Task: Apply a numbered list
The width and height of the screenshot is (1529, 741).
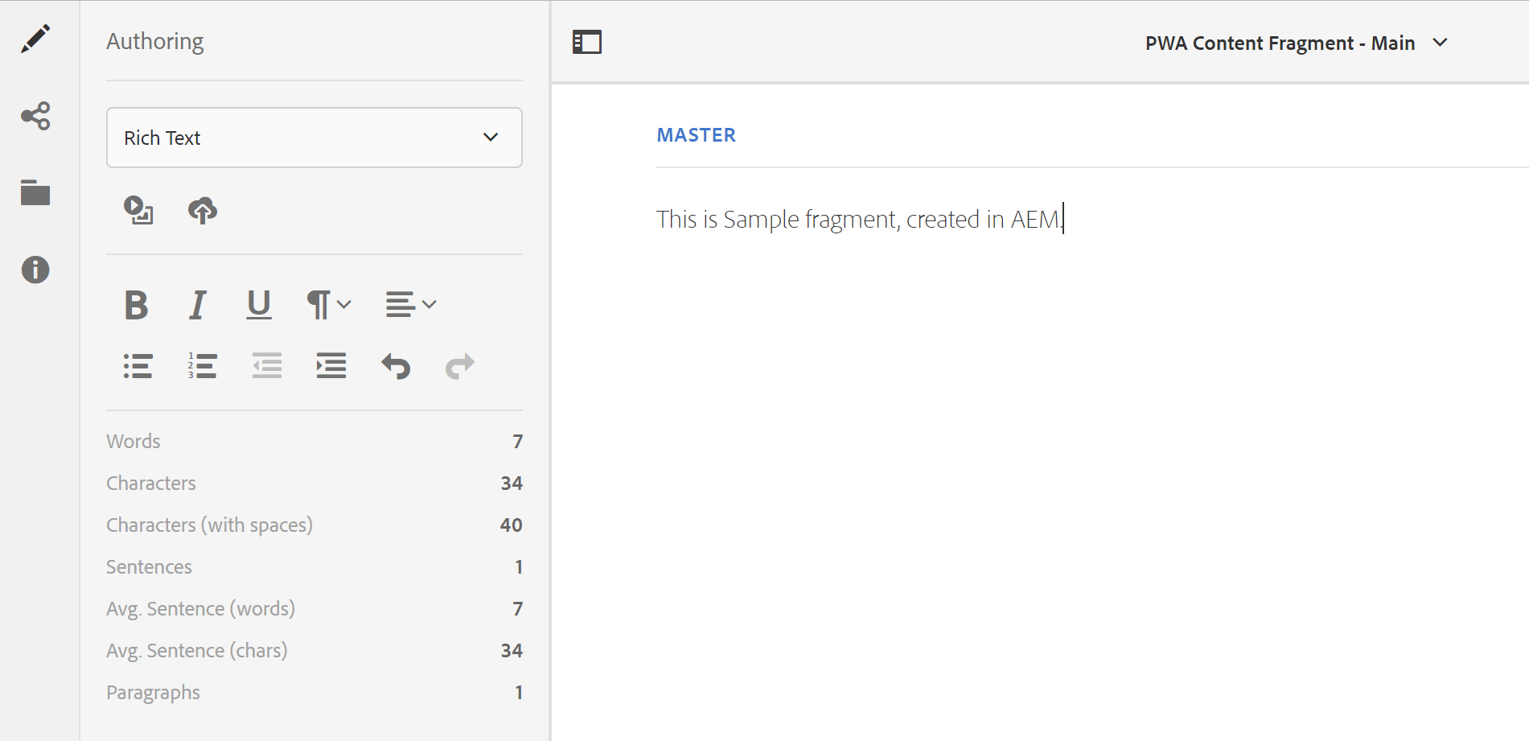Action: 202,366
